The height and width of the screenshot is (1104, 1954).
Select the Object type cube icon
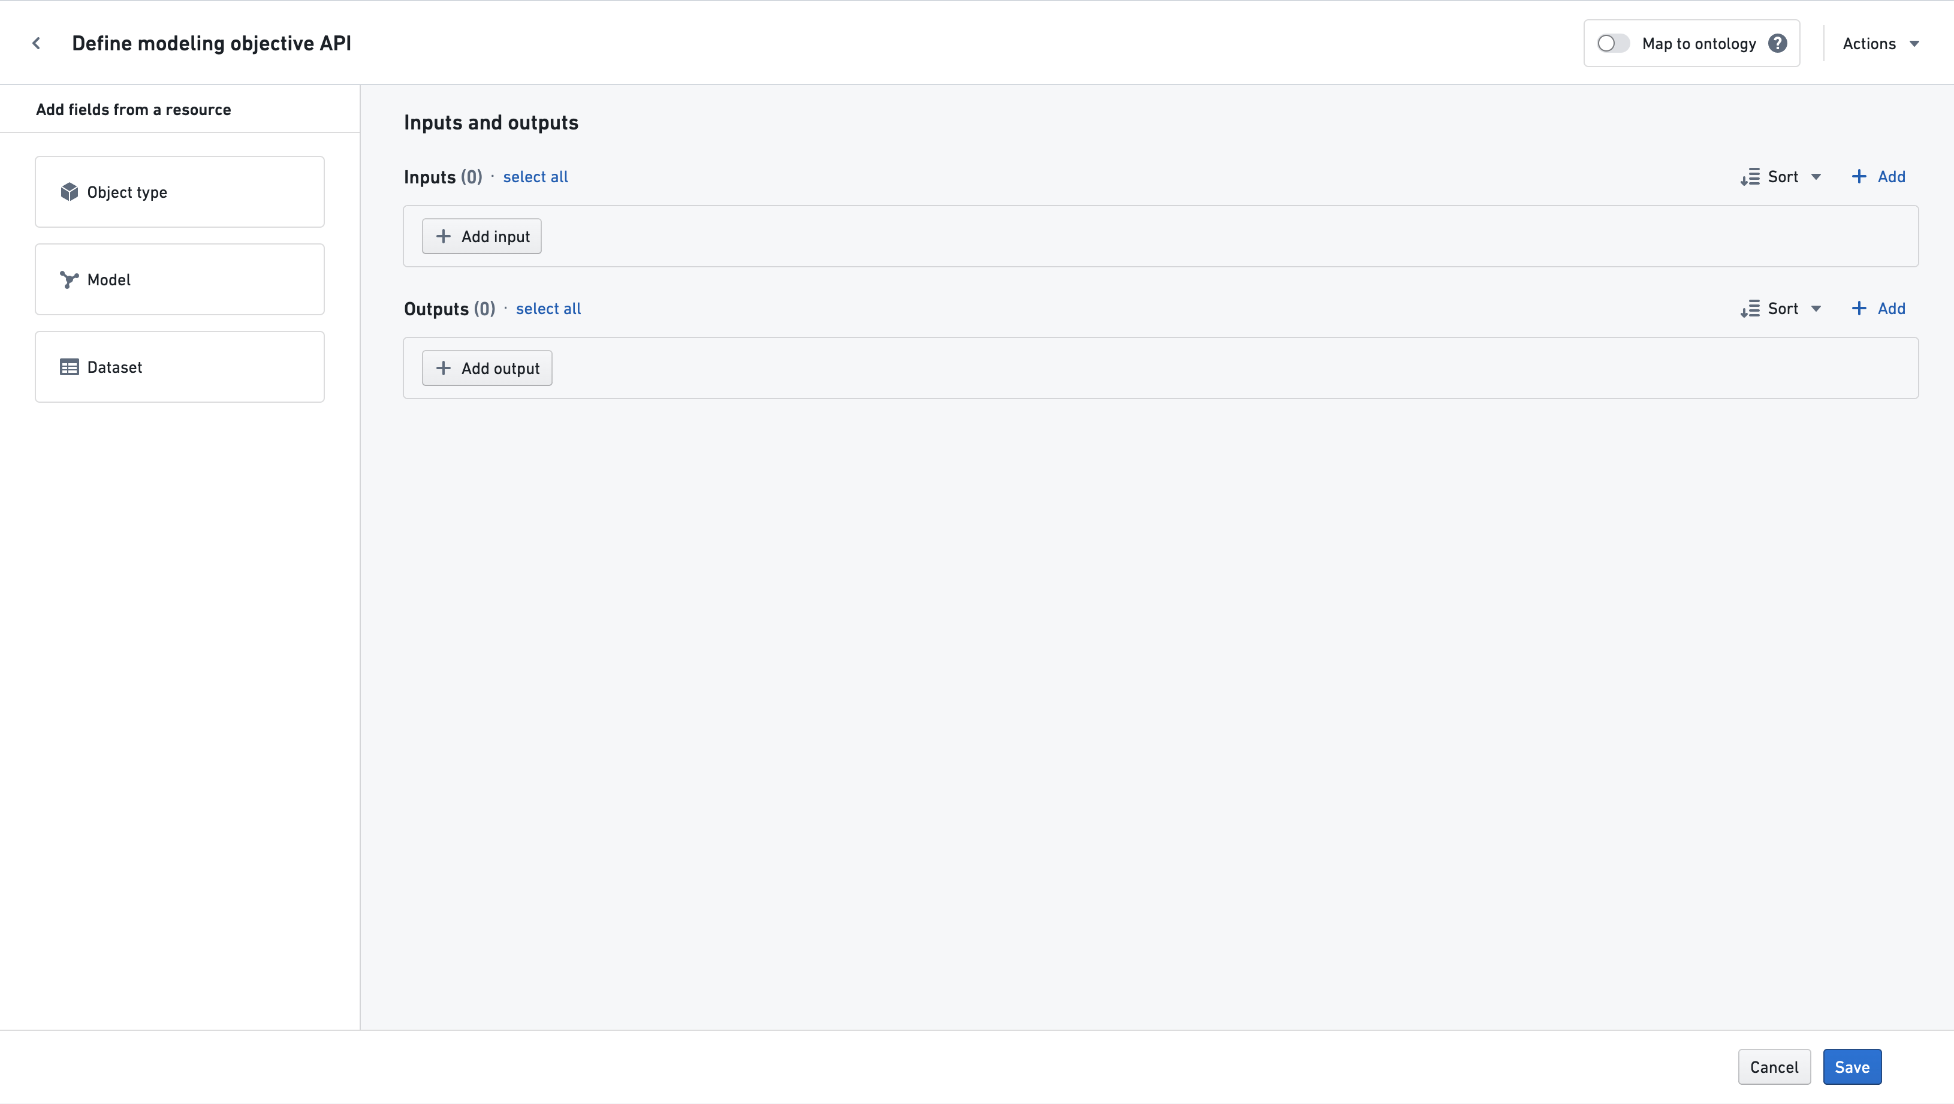[x=69, y=192]
